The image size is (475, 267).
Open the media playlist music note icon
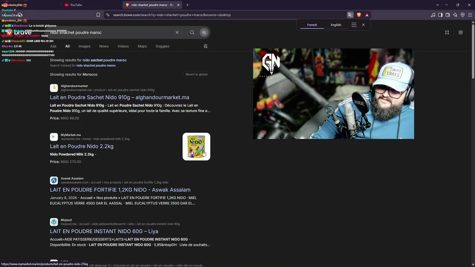coord(433,15)
